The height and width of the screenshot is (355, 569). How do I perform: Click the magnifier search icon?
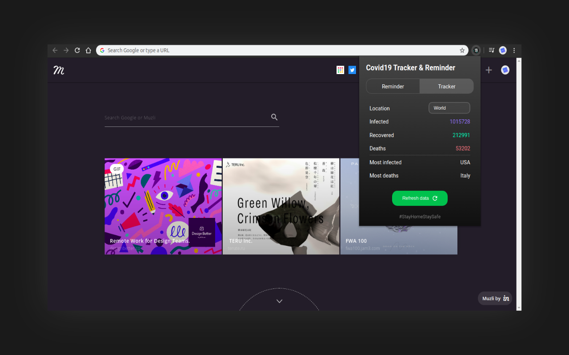tap(274, 117)
